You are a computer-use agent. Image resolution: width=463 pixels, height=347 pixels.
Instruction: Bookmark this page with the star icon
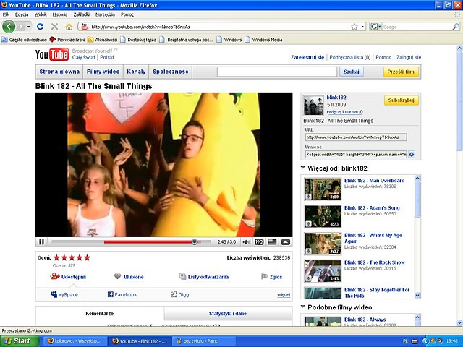tap(354, 27)
